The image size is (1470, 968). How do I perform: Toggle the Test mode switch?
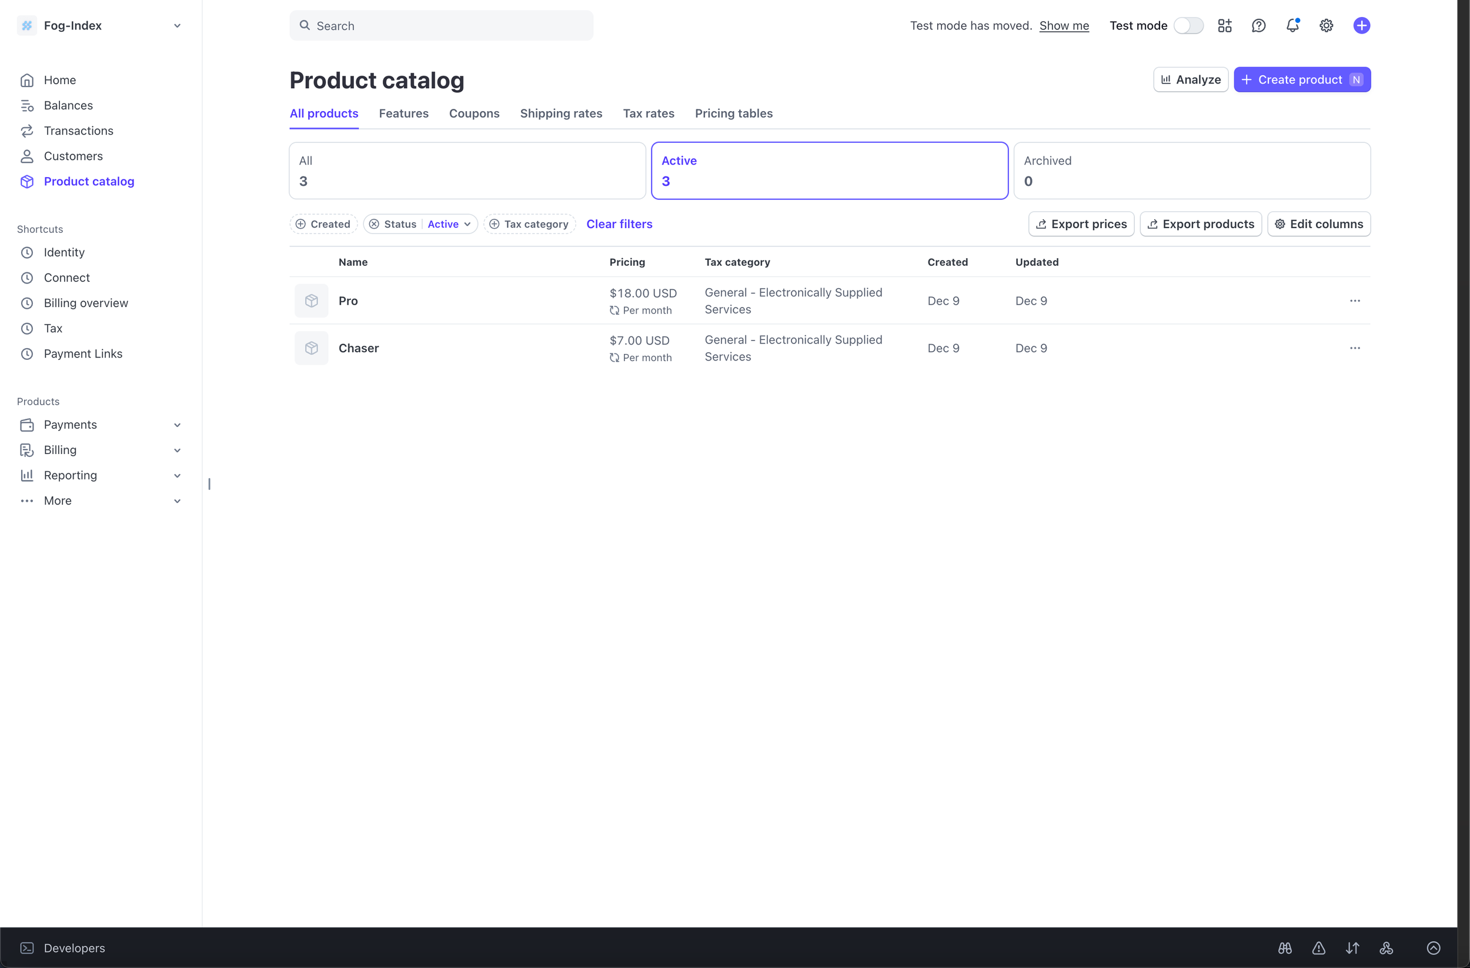pyautogui.click(x=1188, y=25)
